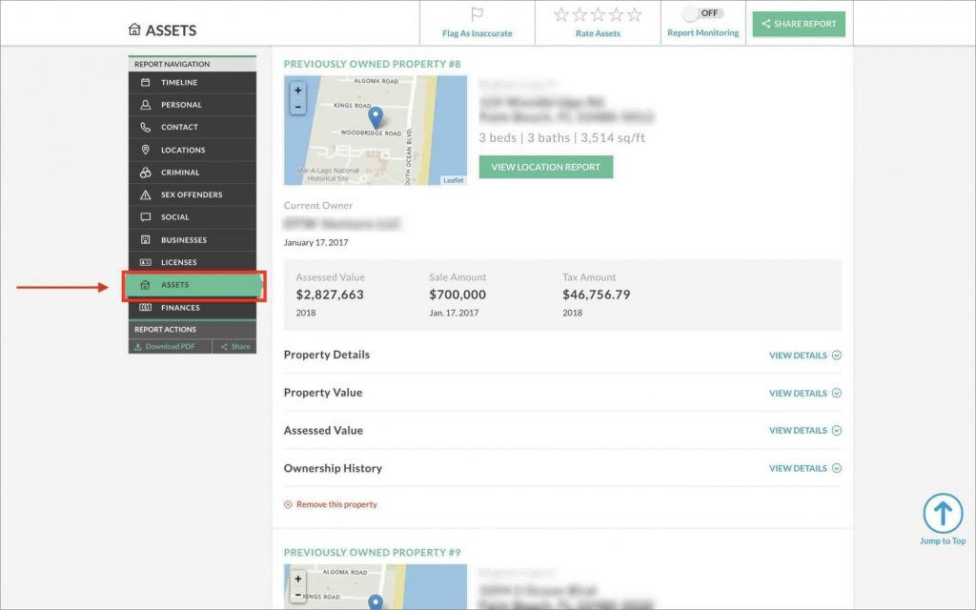Zoom in on Property #8 map
The height and width of the screenshot is (610, 976).
tap(298, 91)
